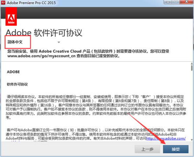Click the paragraph starting 客户可与Adobe
This screenshot has height=157, width=194.
(95, 135)
